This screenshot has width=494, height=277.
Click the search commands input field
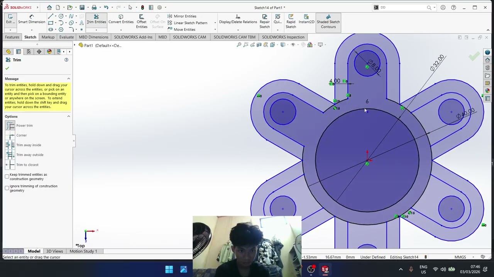click(403, 7)
